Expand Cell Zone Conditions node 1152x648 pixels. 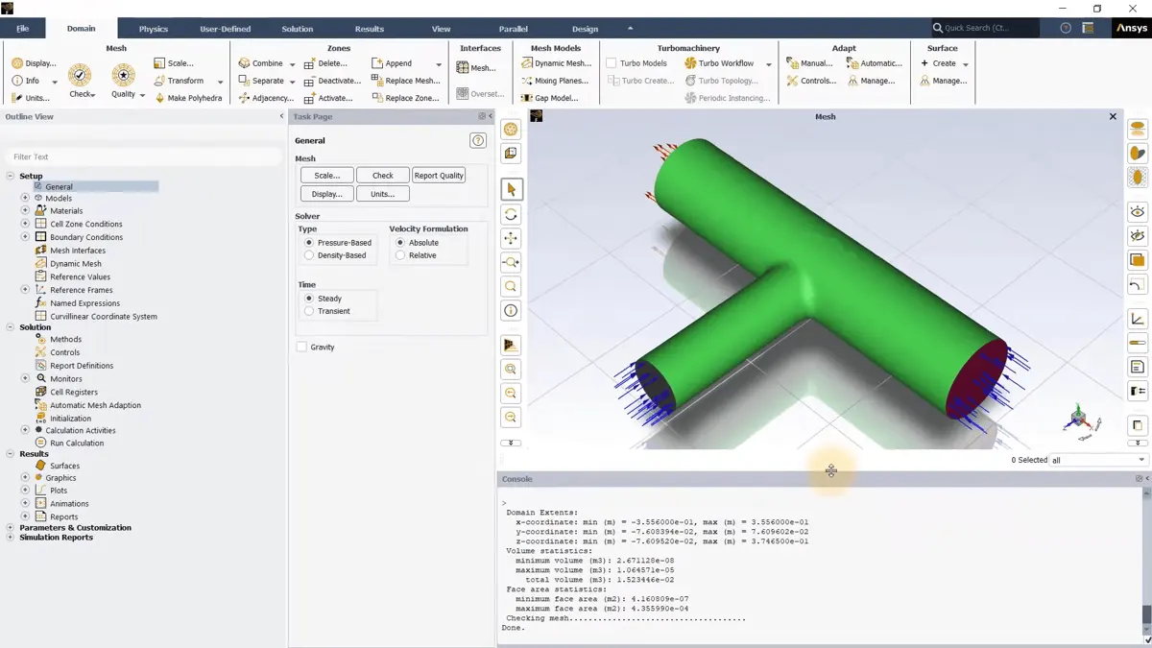pyautogui.click(x=25, y=224)
